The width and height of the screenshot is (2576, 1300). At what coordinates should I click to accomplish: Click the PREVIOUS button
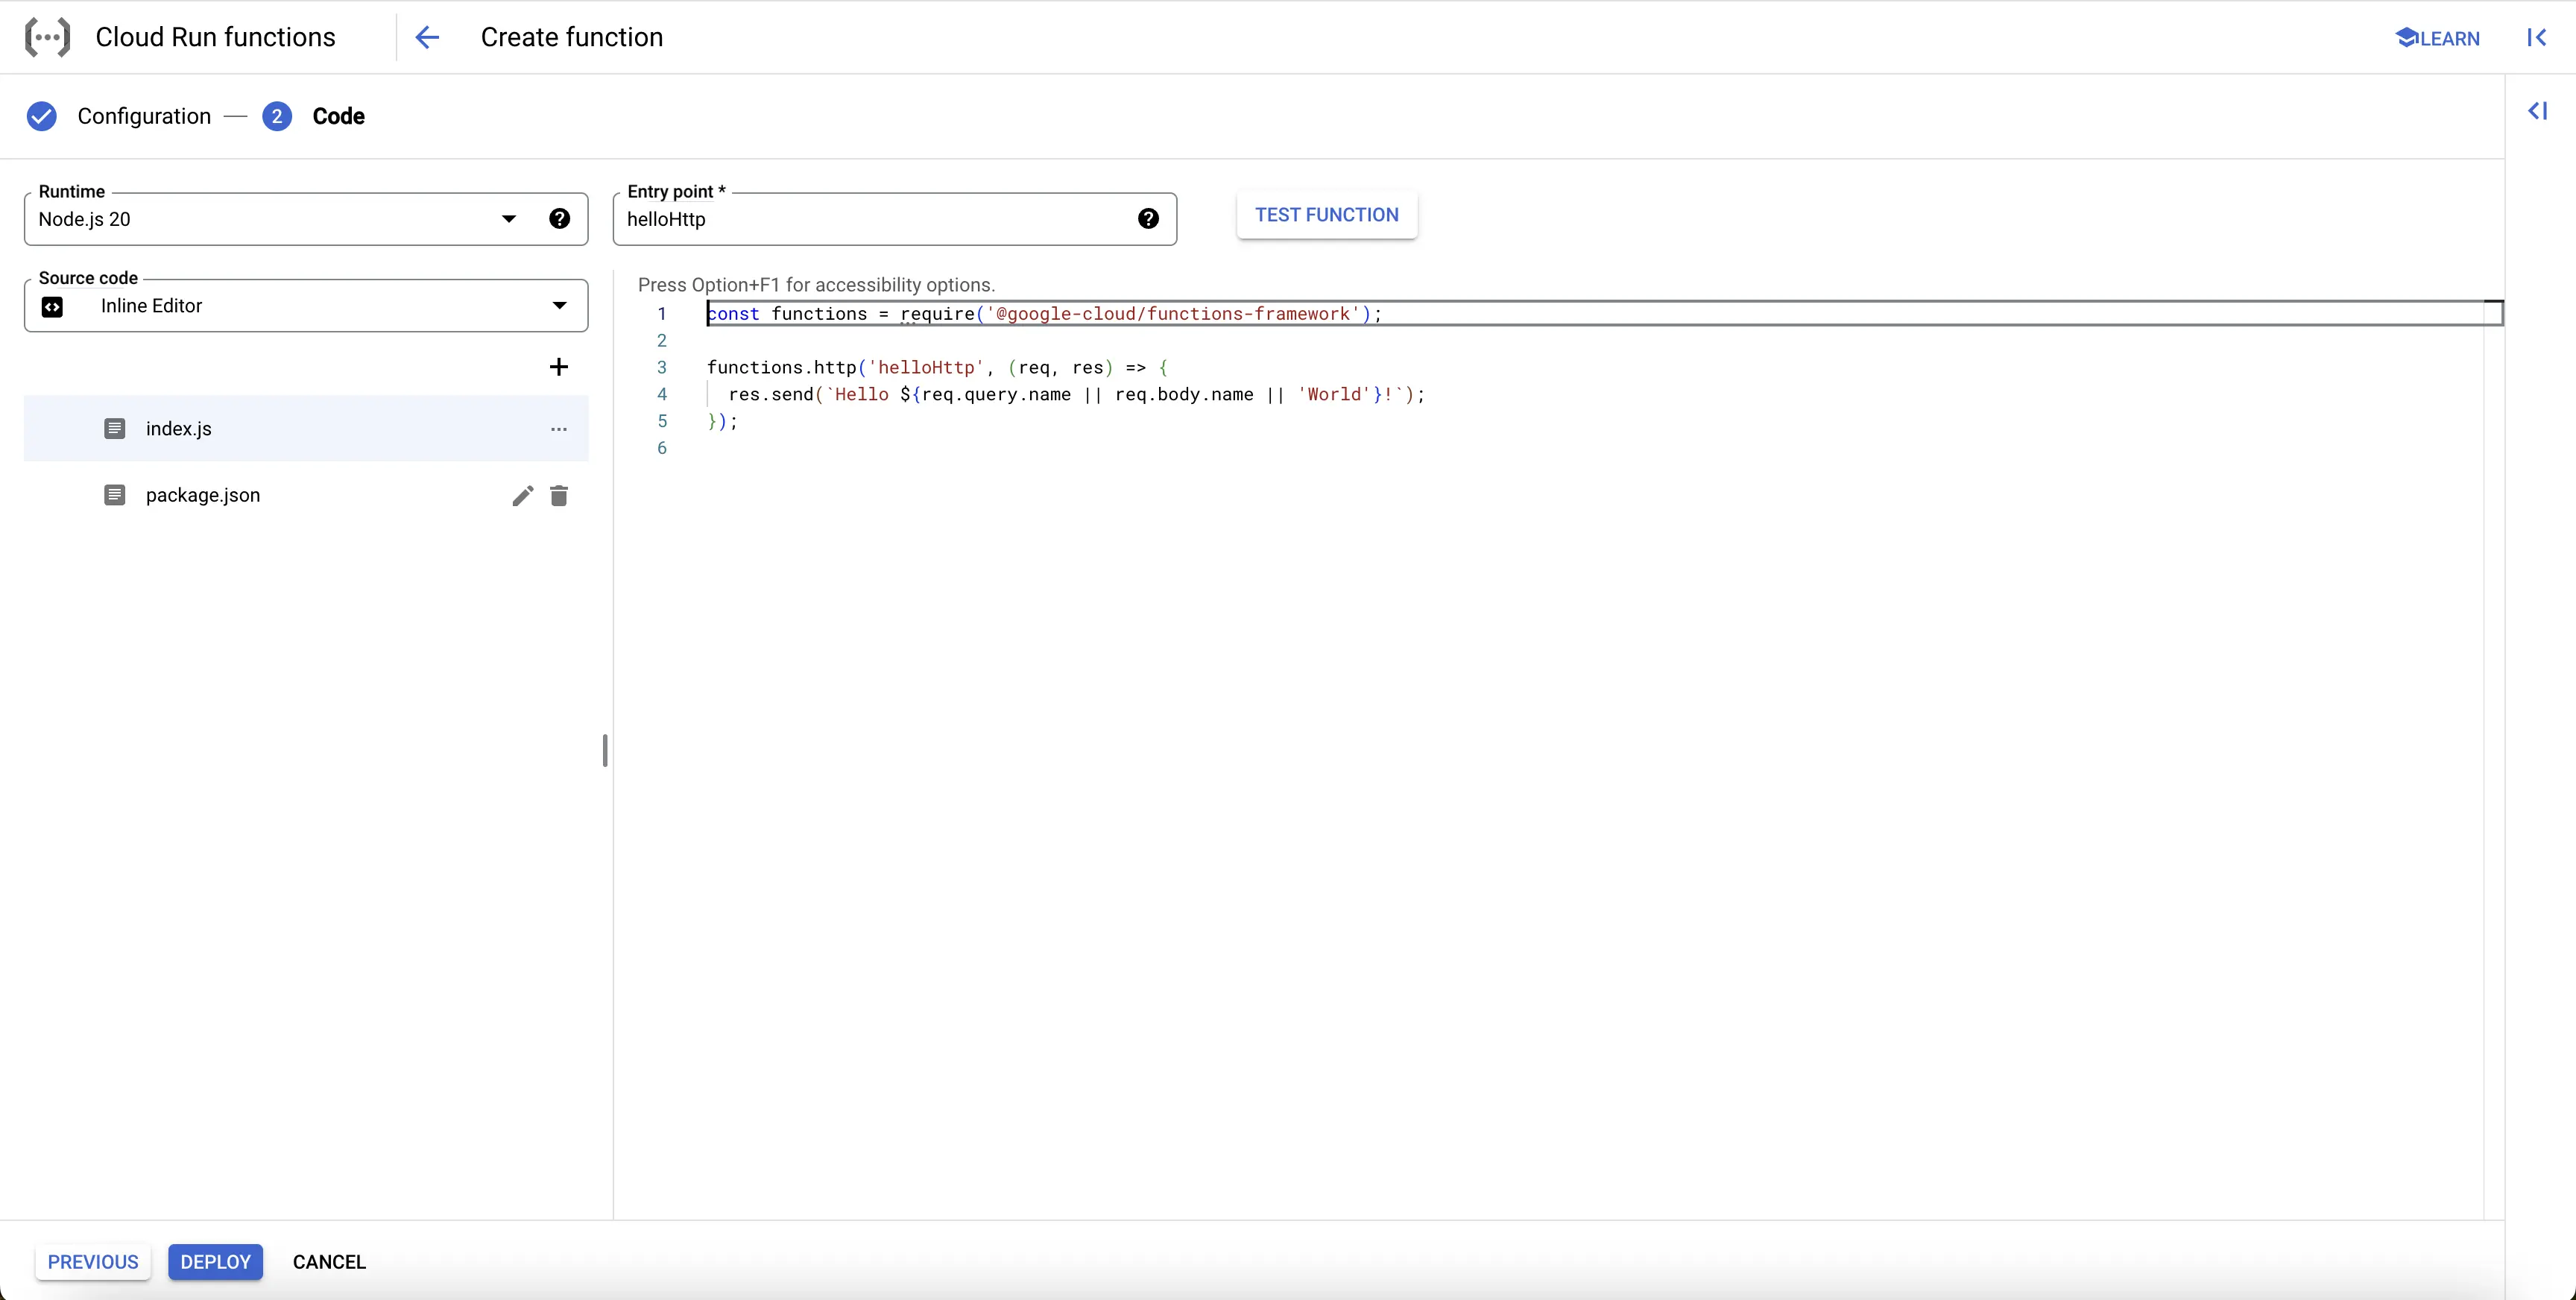(x=93, y=1262)
